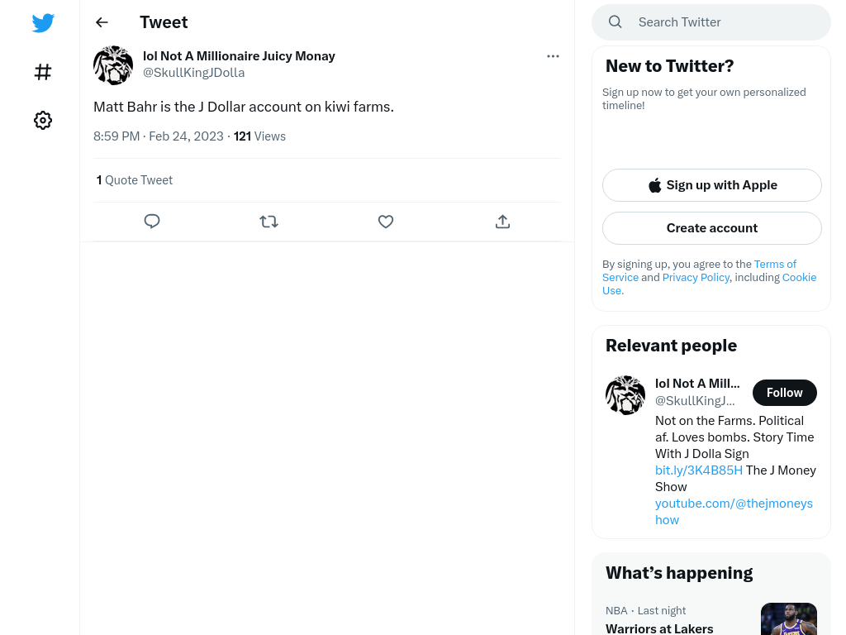Image resolution: width=846 pixels, height=635 pixels.
Task: Open Settings via the gear icon
Action: click(x=43, y=120)
